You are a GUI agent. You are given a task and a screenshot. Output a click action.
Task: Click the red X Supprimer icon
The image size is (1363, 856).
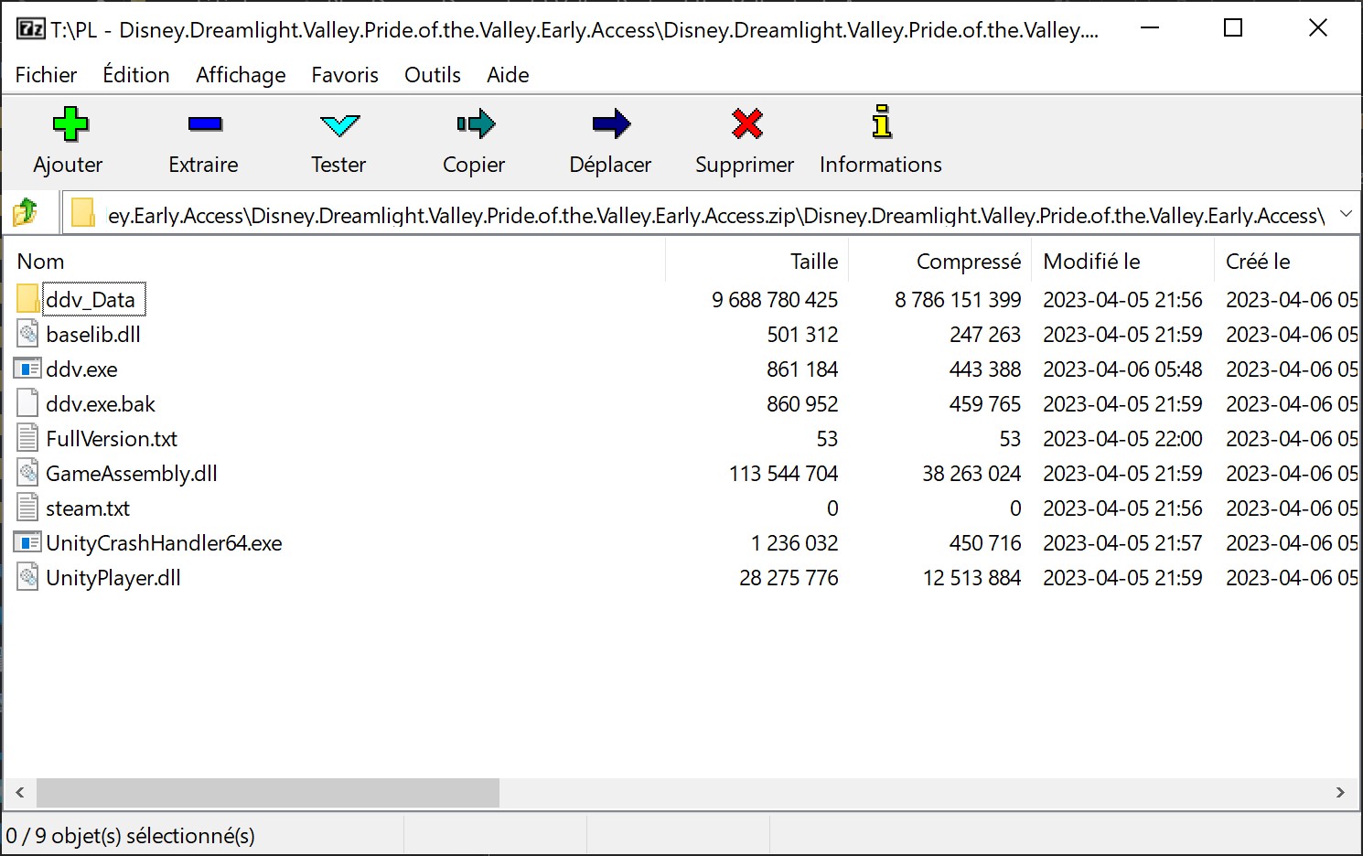coord(746,124)
